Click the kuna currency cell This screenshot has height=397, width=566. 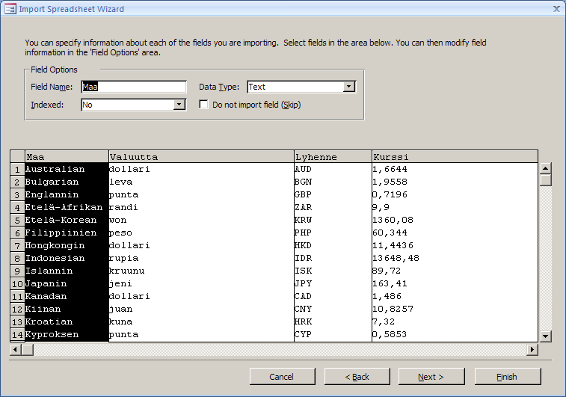point(201,321)
